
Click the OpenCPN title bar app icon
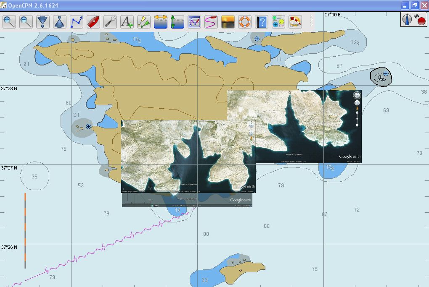(3, 5)
